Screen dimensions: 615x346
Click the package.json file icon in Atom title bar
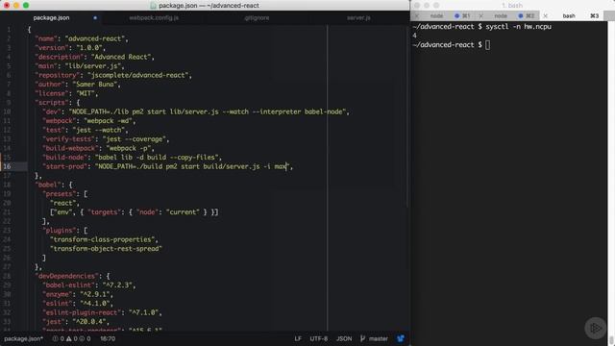[x=154, y=6]
